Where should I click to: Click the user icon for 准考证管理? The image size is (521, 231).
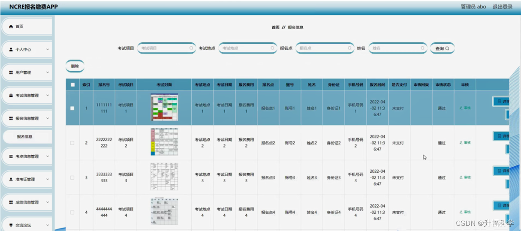(x=11, y=180)
